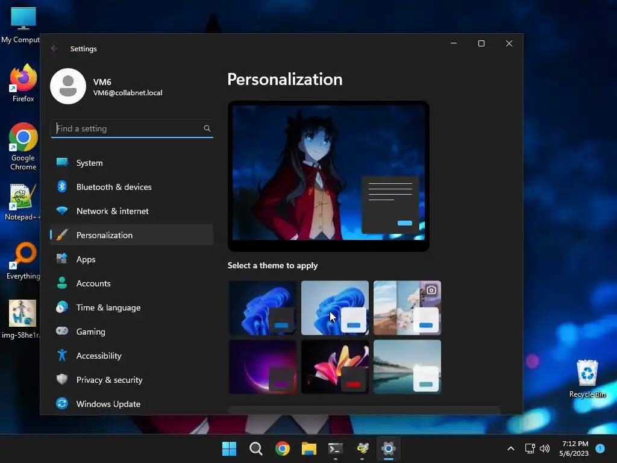Click the search magnifier in Find a setting
Screen dimensions: 617x463
207,128
